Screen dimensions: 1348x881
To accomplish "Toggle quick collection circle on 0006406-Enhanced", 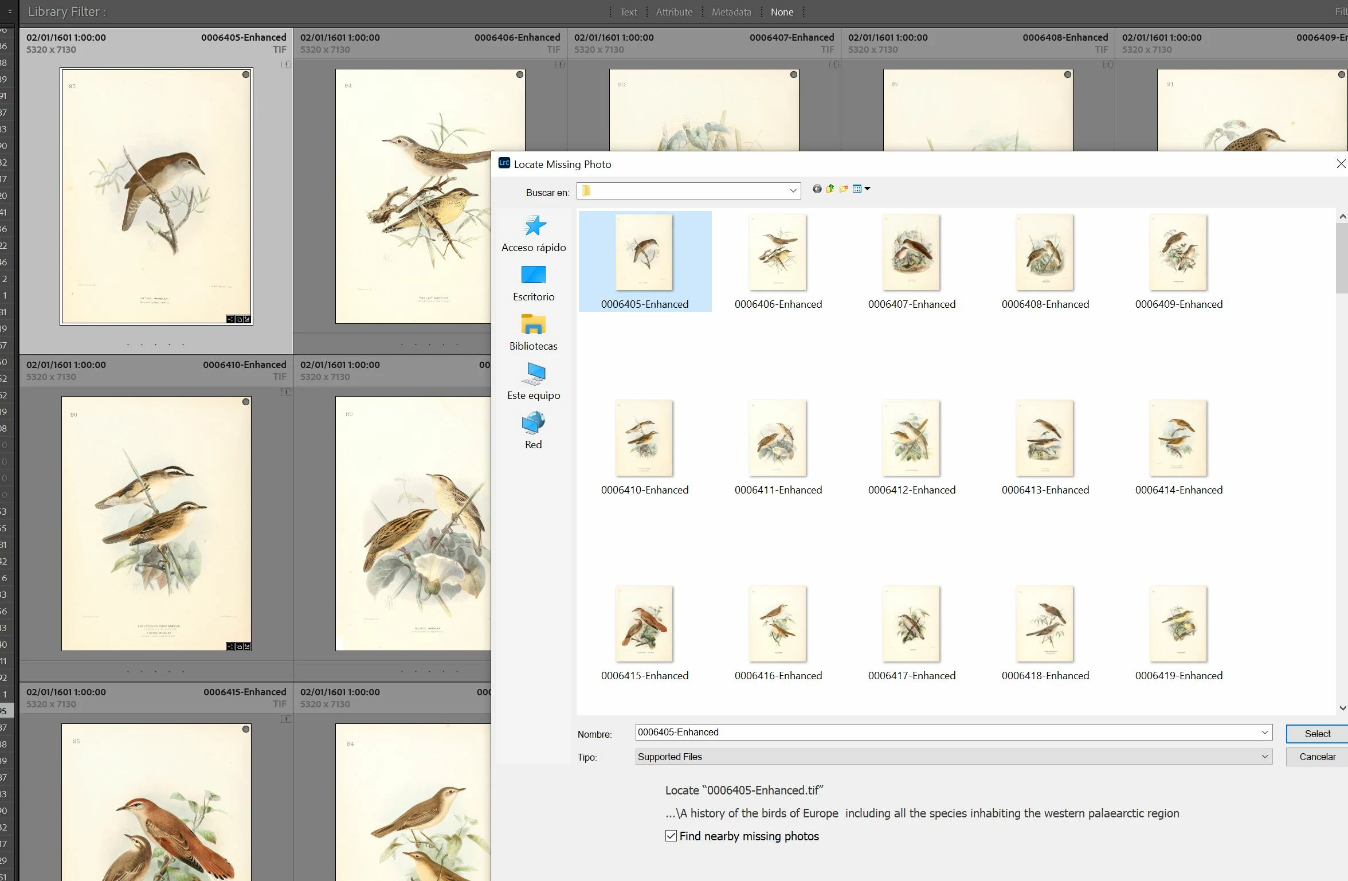I will 519,75.
